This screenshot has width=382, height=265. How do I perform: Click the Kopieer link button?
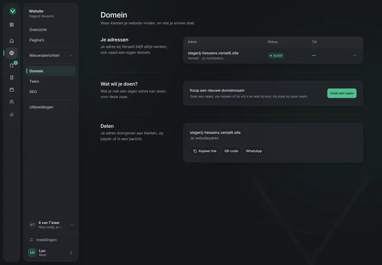click(x=205, y=151)
